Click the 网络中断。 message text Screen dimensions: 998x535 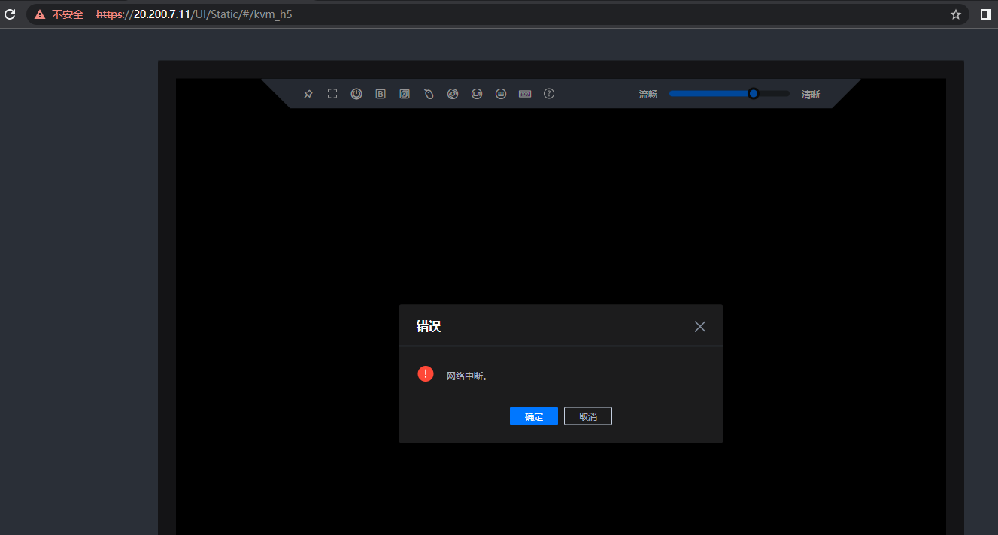click(467, 376)
